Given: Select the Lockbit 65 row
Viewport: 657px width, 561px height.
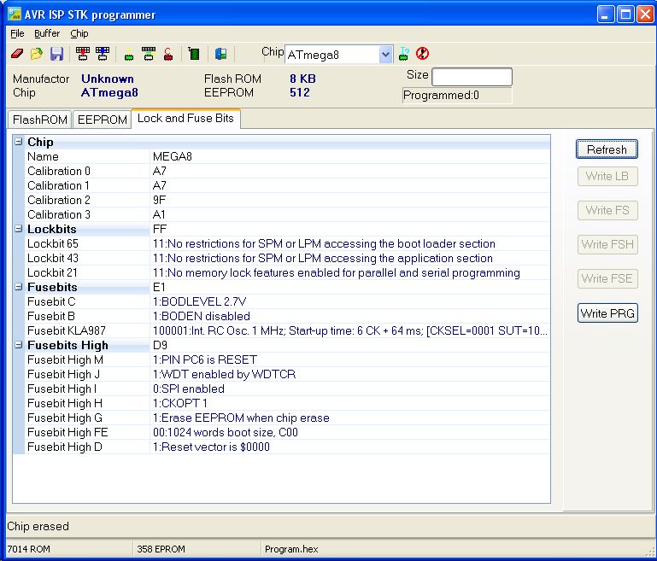Looking at the screenshot, I should point(287,243).
